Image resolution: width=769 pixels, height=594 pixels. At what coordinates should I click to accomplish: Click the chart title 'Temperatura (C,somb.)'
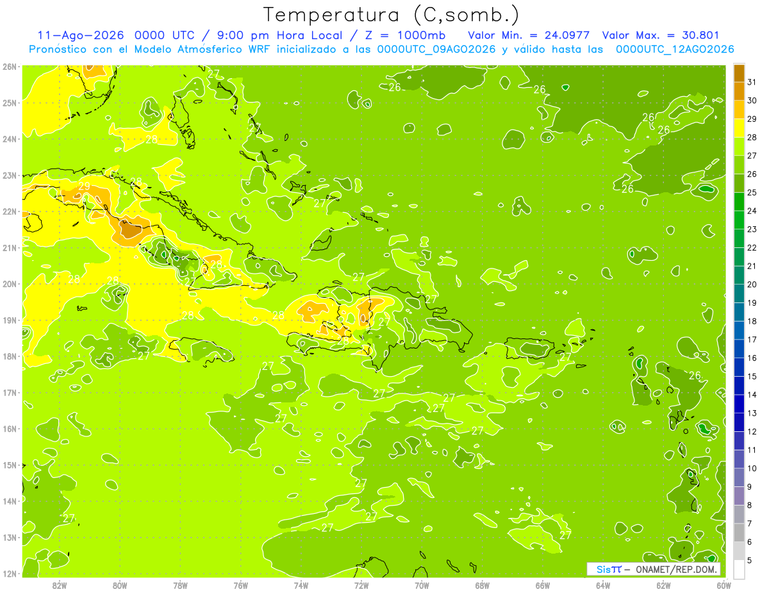coord(391,15)
